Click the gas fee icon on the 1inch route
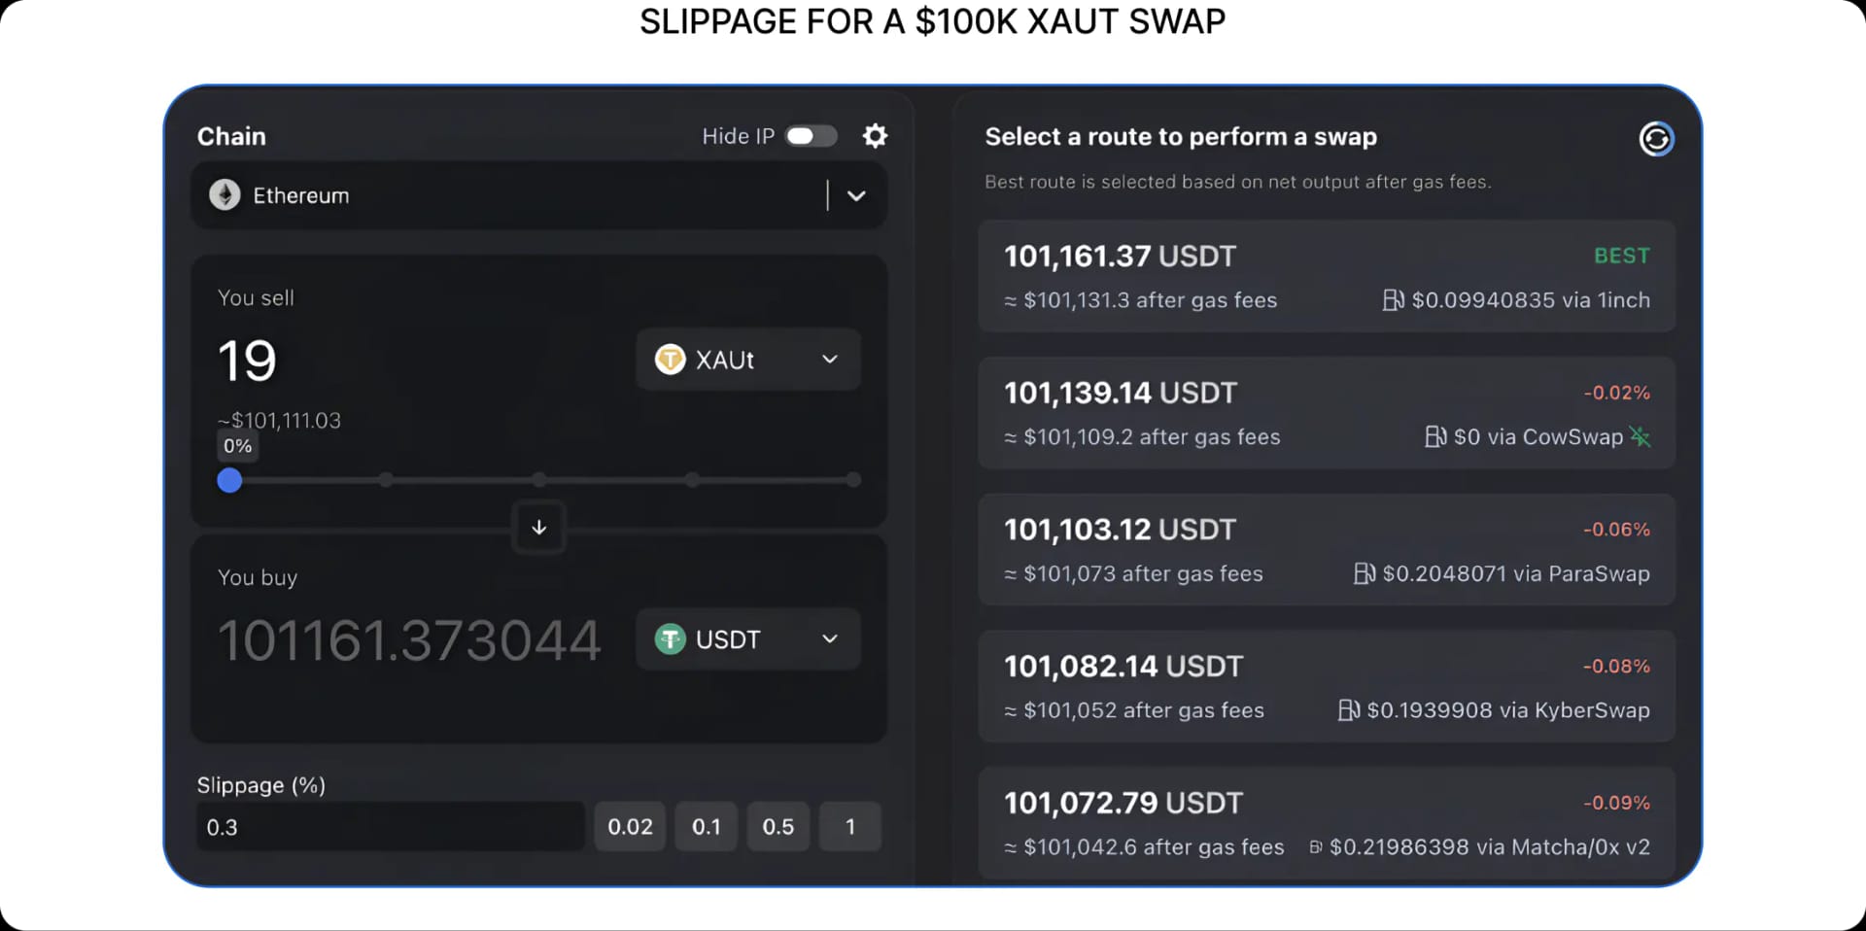This screenshot has height=931, width=1866. click(x=1392, y=299)
